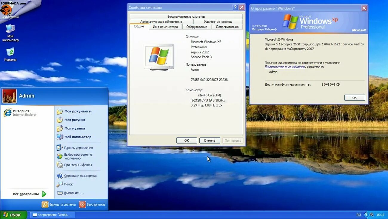Click the Admin user picture in Start menu
This screenshot has height=219, width=388.
click(10, 96)
